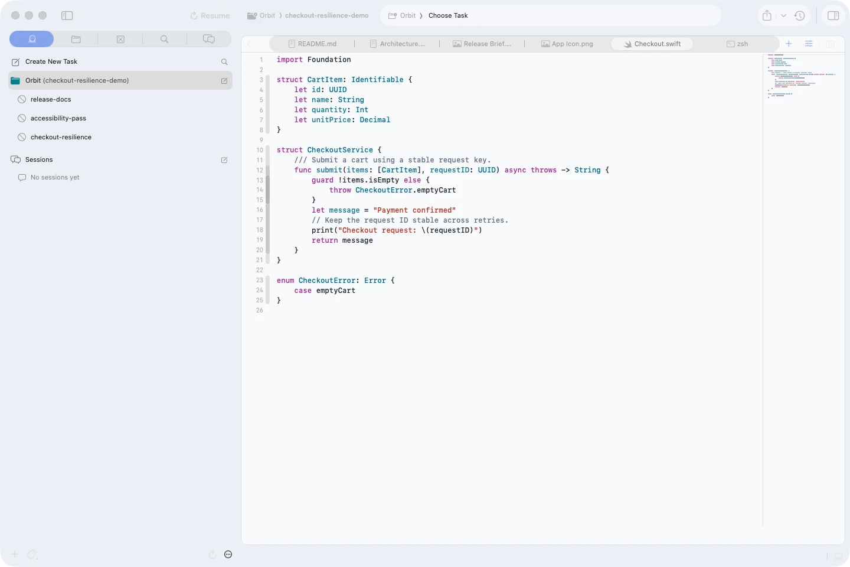Click the code fold ribbon beside line 14
This screenshot has height=567, width=850.
click(x=267, y=190)
